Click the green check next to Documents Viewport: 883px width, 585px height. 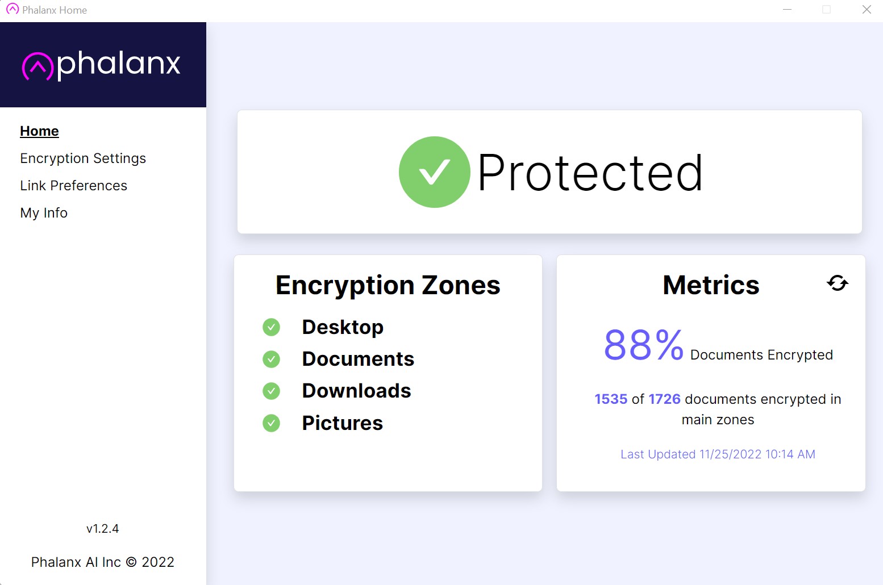272,359
